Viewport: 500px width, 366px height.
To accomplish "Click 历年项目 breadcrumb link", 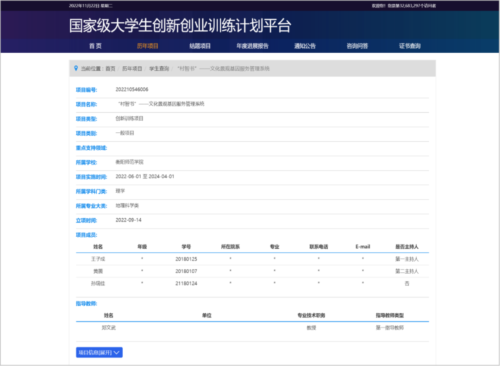I will point(132,69).
